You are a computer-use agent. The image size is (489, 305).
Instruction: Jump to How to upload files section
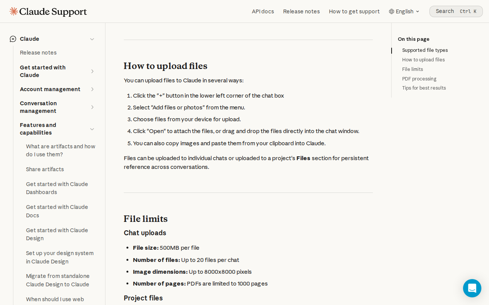423,60
